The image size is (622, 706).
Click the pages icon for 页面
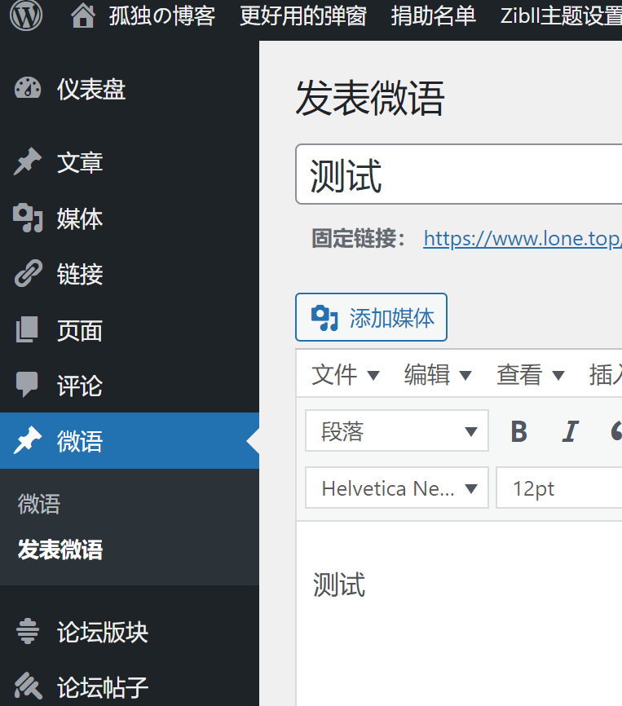[27, 329]
